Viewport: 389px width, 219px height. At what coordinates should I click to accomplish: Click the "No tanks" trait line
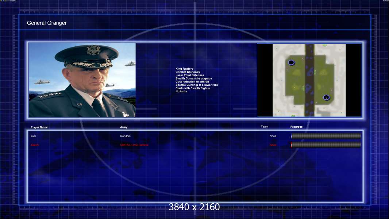181,91
